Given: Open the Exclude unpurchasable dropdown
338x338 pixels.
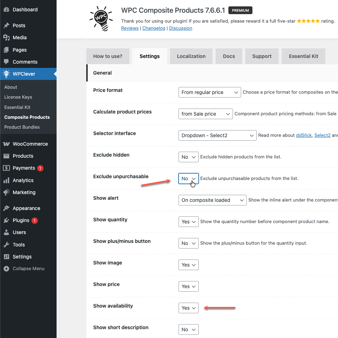Looking at the screenshot, I should tap(188, 179).
